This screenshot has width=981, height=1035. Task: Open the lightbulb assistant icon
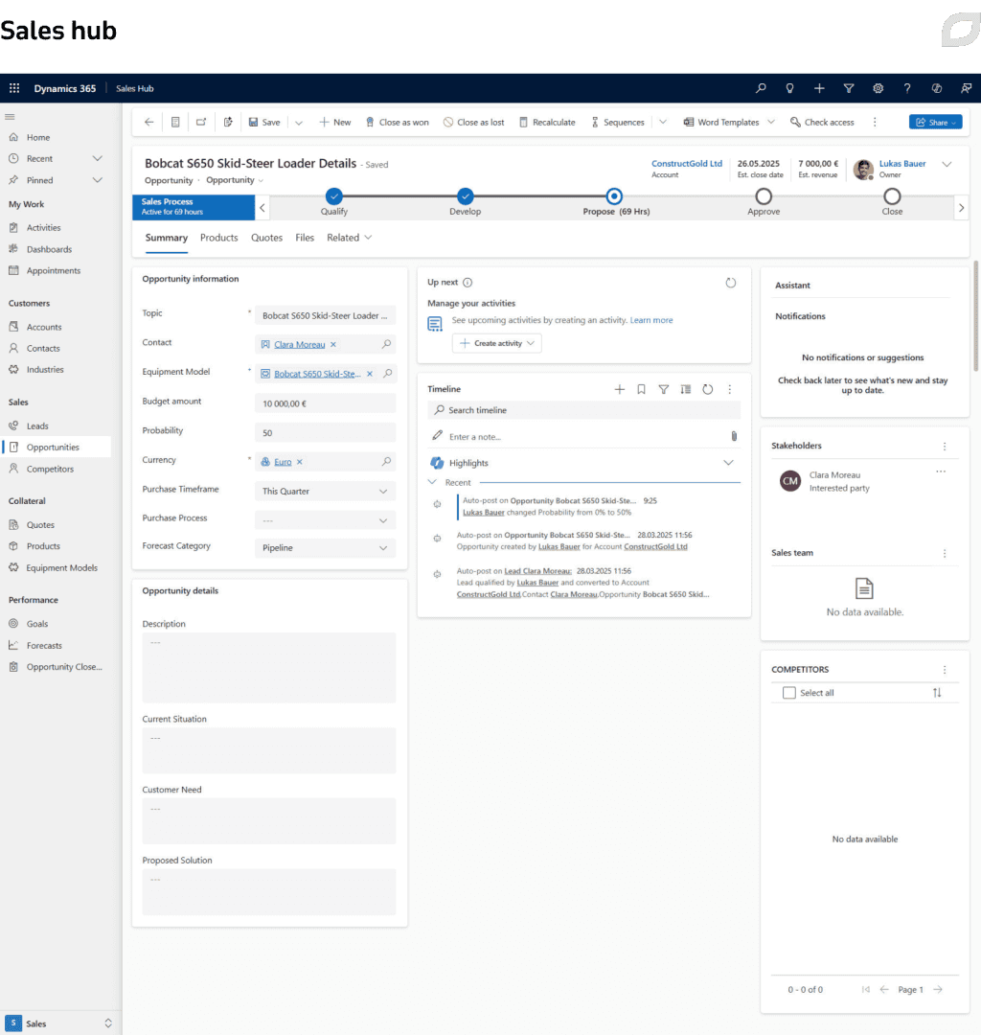pyautogui.click(x=789, y=88)
